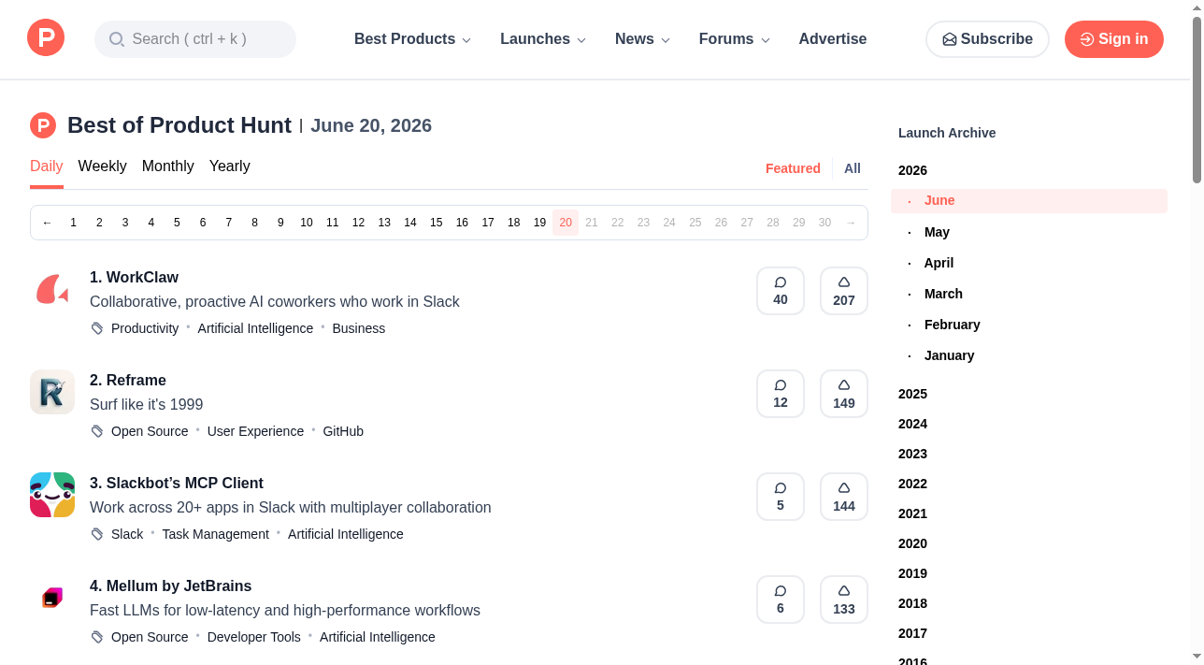Expand the 2024 archive year
The height and width of the screenshot is (665, 1204).
(x=912, y=424)
